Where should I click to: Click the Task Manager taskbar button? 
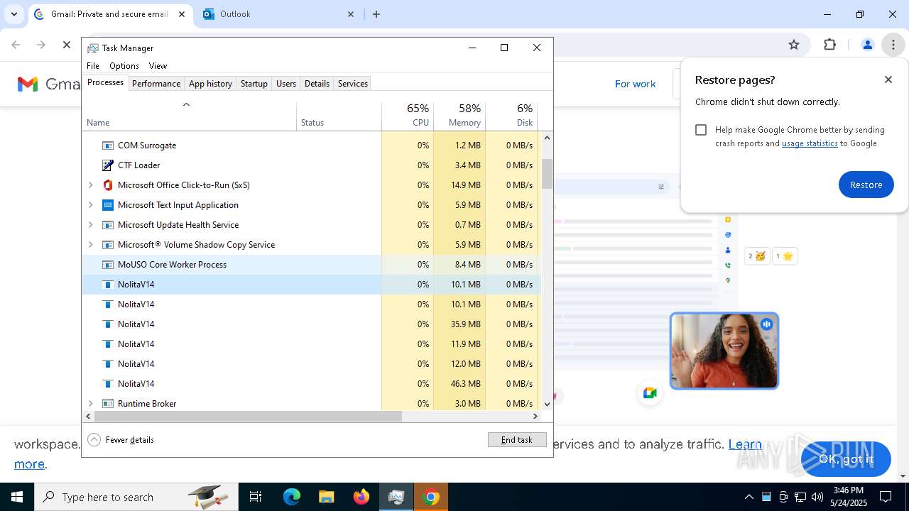[x=396, y=497]
